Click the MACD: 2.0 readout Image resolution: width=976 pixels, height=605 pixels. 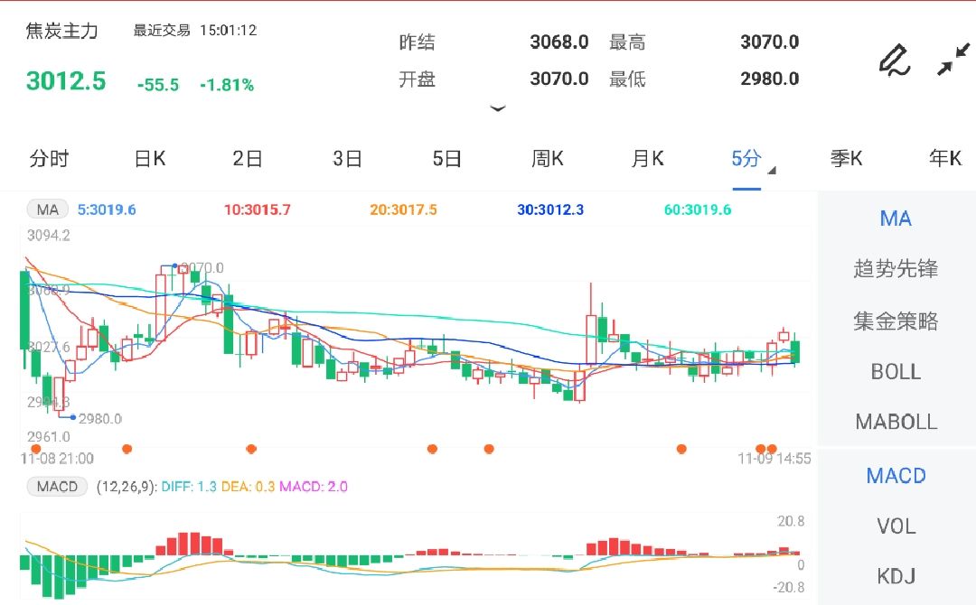313,487
